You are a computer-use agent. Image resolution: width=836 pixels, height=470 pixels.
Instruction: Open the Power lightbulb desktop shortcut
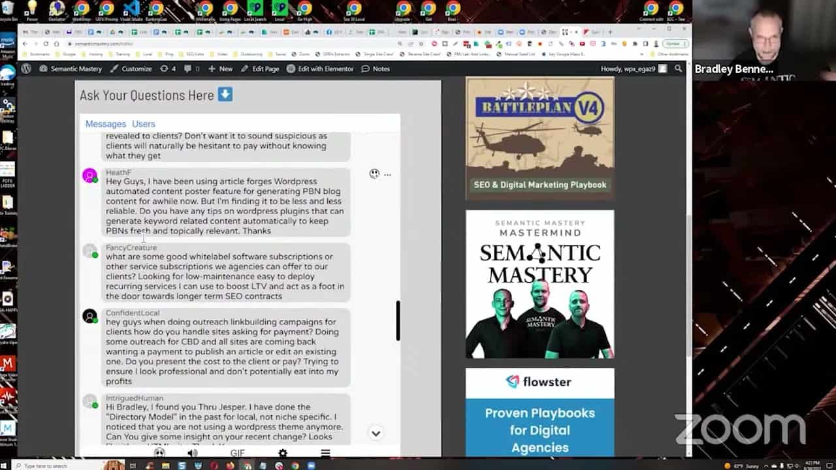coord(31,10)
